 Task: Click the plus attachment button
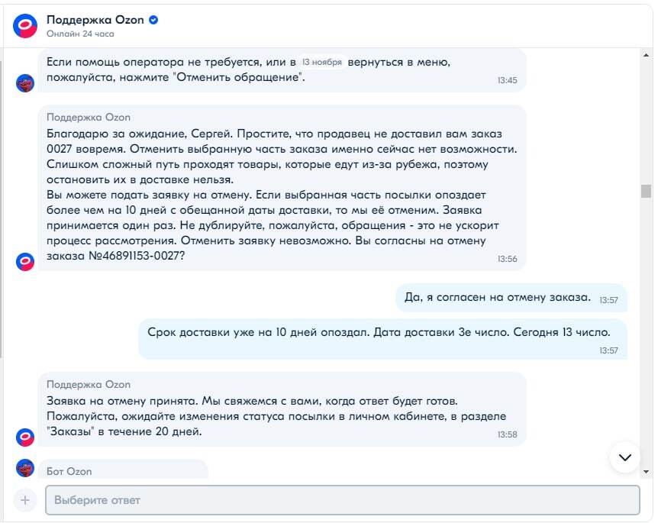tap(25, 500)
